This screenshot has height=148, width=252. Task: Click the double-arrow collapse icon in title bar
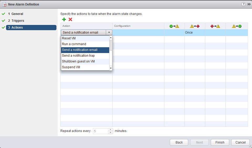(x=249, y=4)
